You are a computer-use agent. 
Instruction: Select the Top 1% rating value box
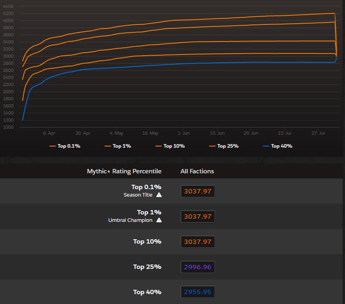pyautogui.click(x=198, y=216)
